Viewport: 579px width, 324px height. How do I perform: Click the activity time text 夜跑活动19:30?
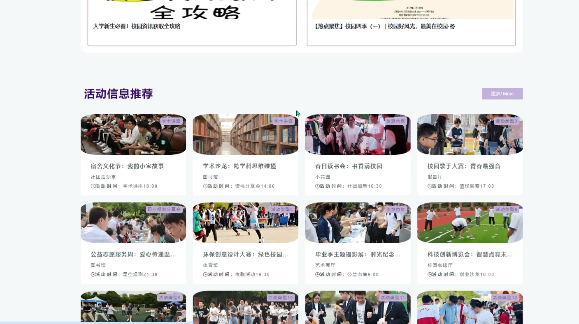pyautogui.click(x=253, y=275)
